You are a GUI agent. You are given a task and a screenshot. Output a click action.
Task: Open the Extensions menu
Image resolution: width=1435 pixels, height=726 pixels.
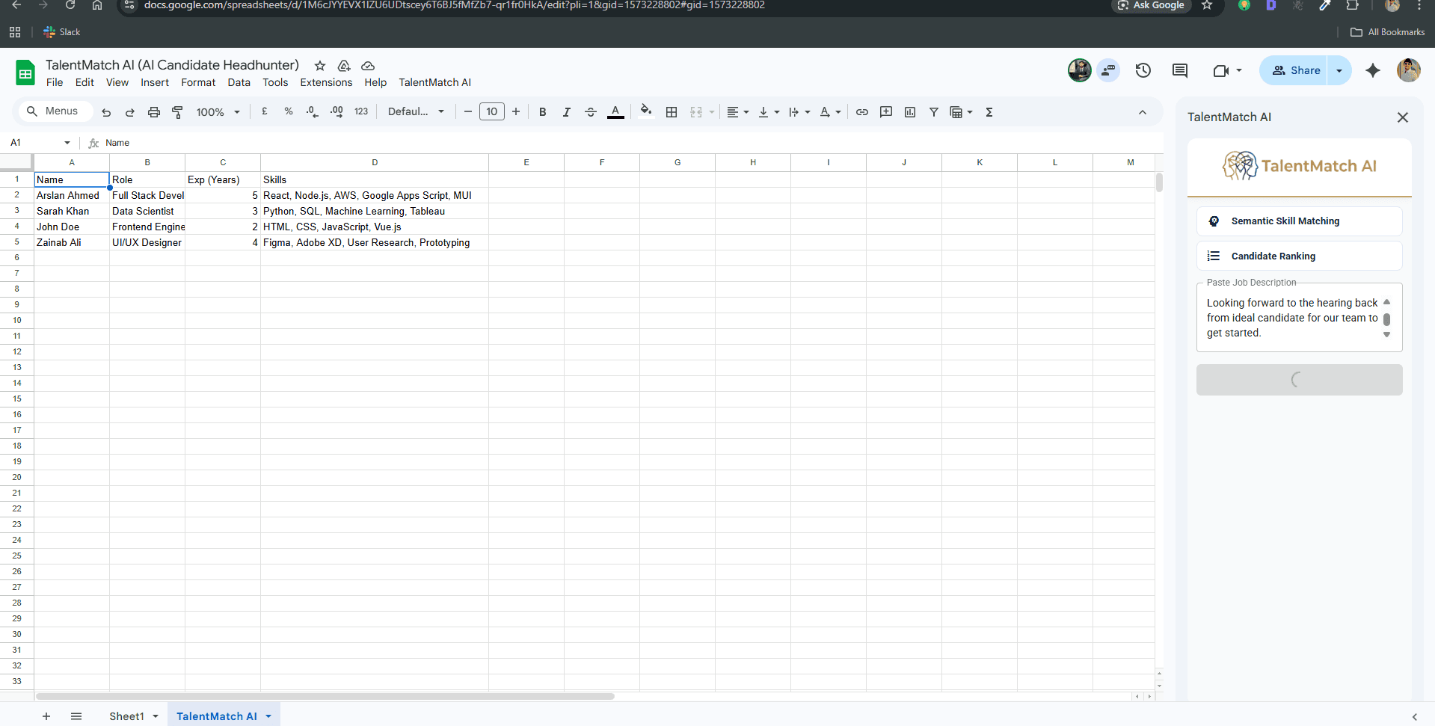pos(326,82)
